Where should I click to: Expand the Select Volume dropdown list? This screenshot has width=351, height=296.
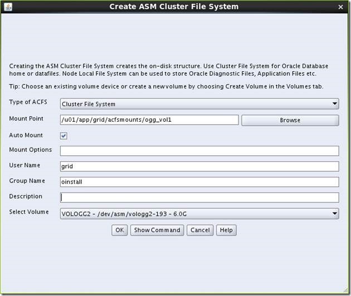click(199, 213)
